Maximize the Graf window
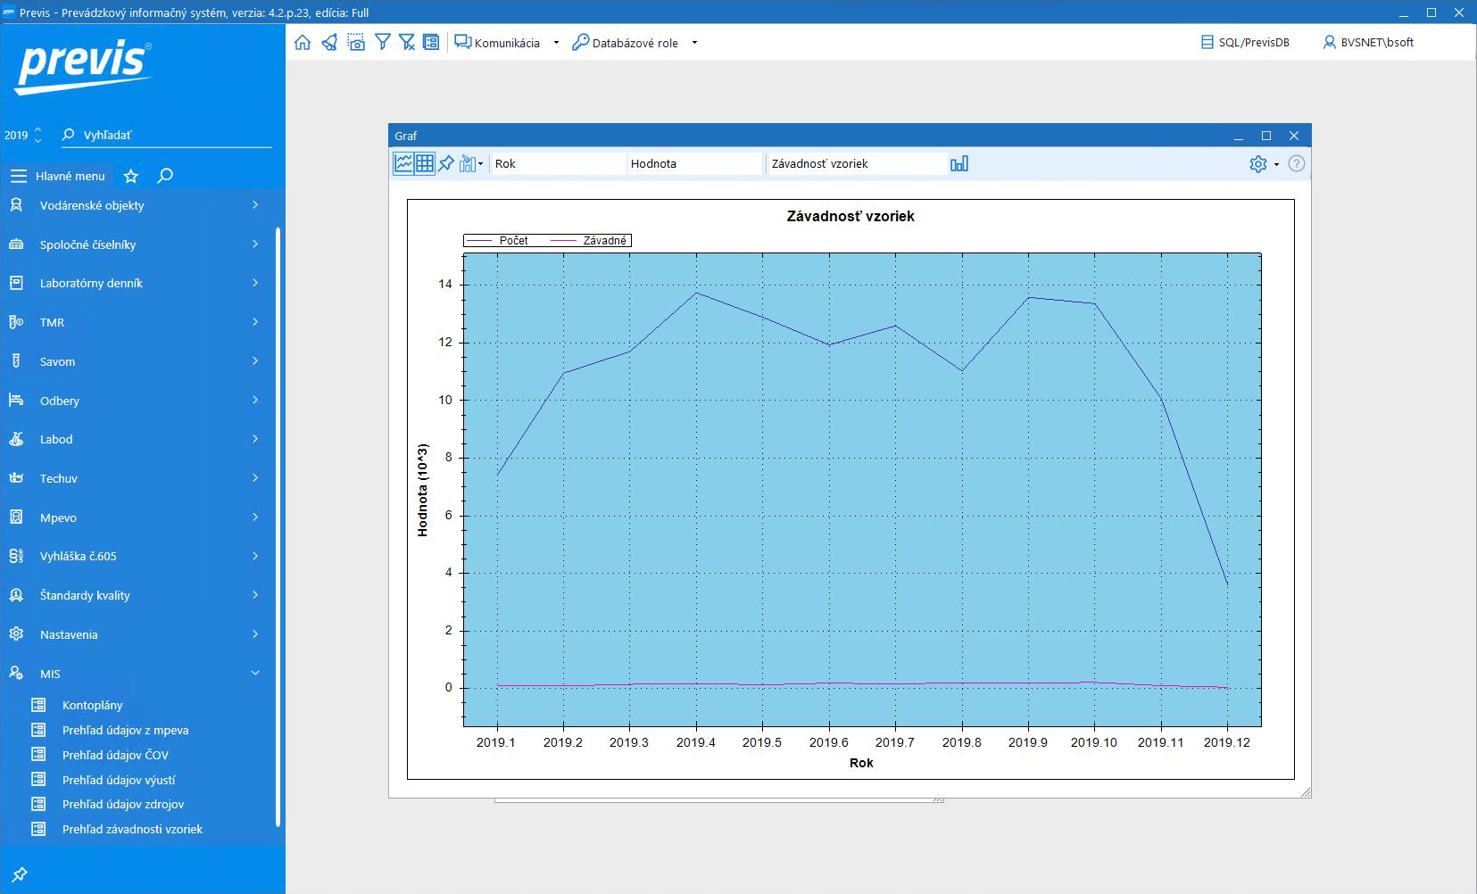Image resolution: width=1477 pixels, height=894 pixels. pos(1265,136)
